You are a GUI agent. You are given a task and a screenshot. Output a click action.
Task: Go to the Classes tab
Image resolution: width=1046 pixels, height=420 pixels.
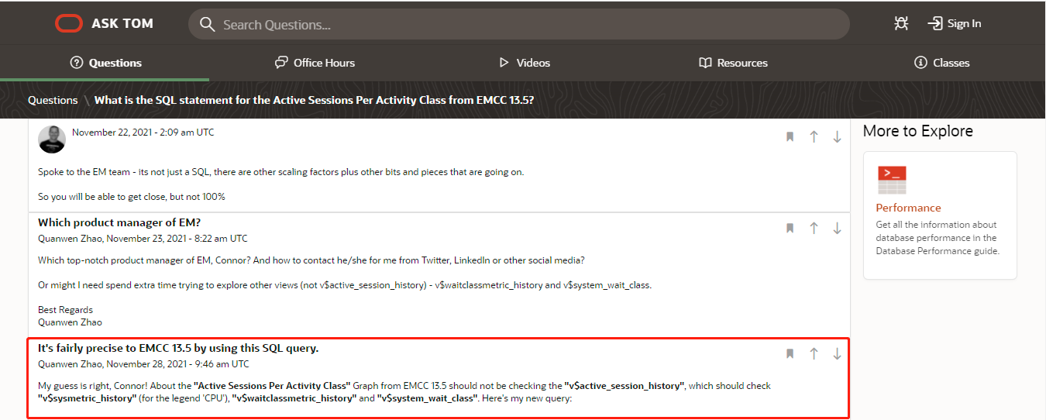[x=941, y=63]
